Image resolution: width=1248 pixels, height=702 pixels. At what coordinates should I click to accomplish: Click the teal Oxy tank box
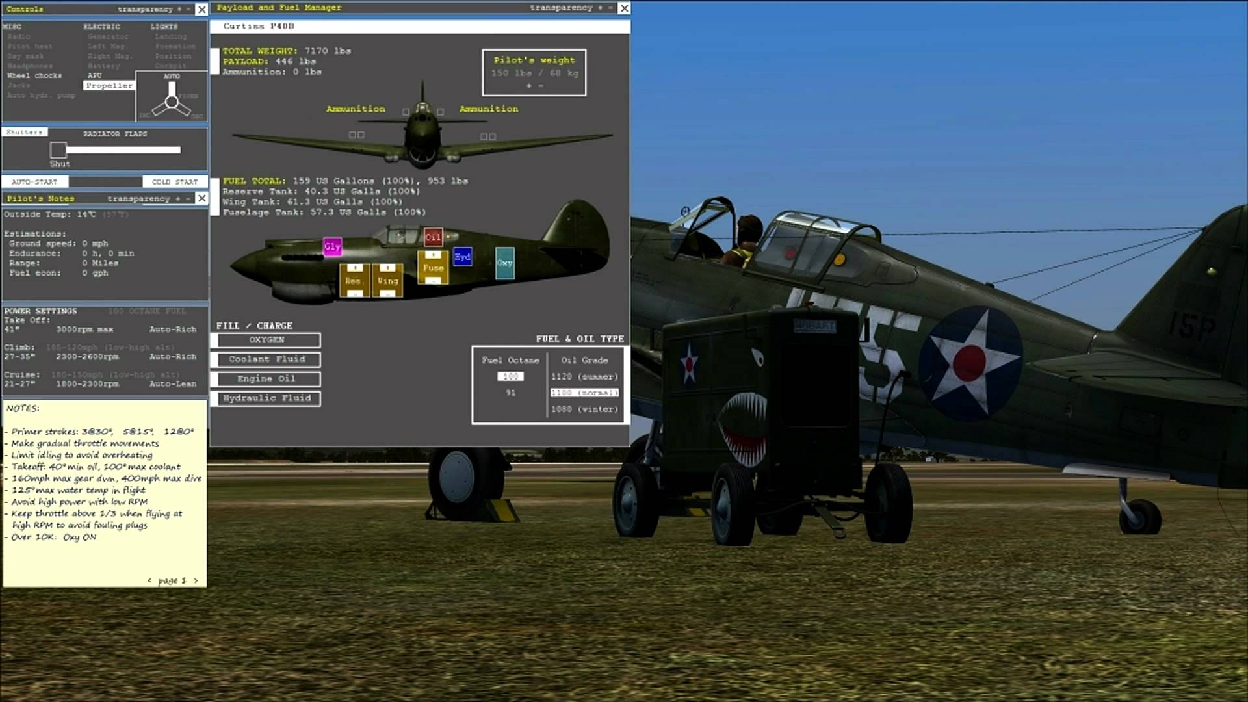click(505, 263)
